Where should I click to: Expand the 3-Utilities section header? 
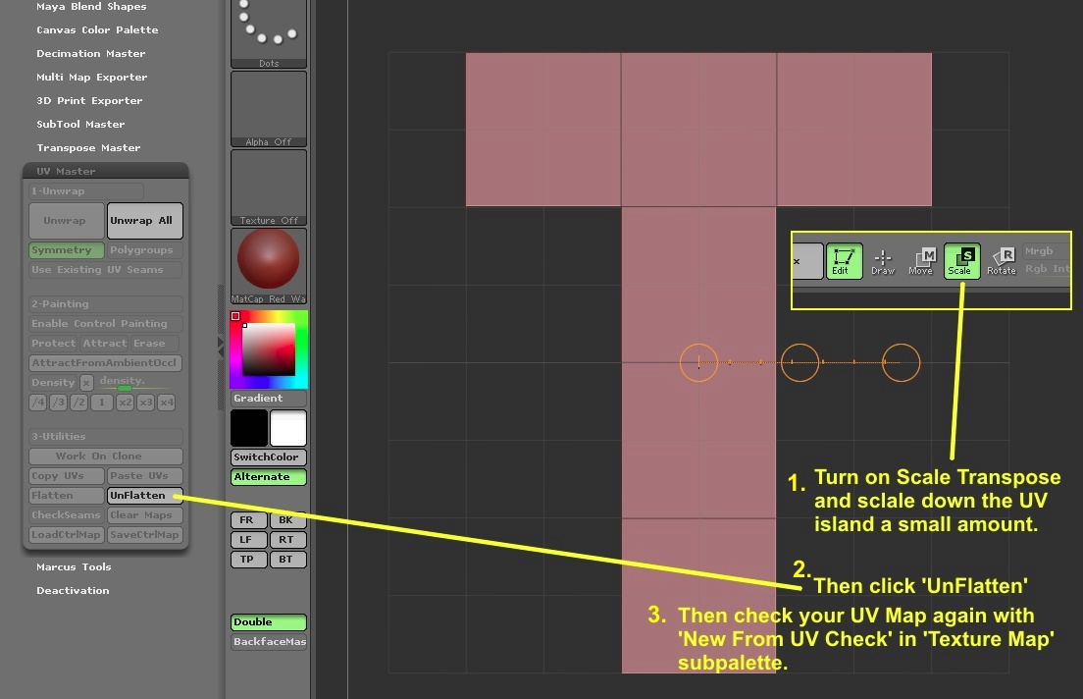(x=105, y=436)
